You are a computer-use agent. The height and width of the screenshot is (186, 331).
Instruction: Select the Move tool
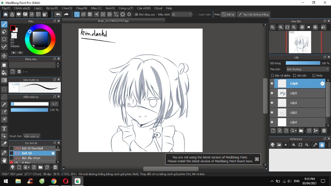[4, 56]
